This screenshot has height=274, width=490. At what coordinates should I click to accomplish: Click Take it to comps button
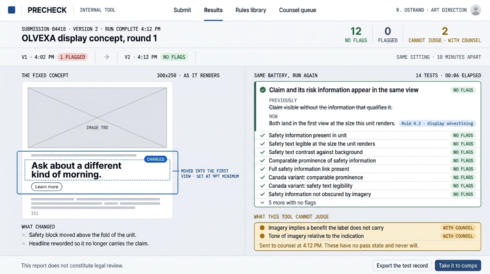point(458,265)
